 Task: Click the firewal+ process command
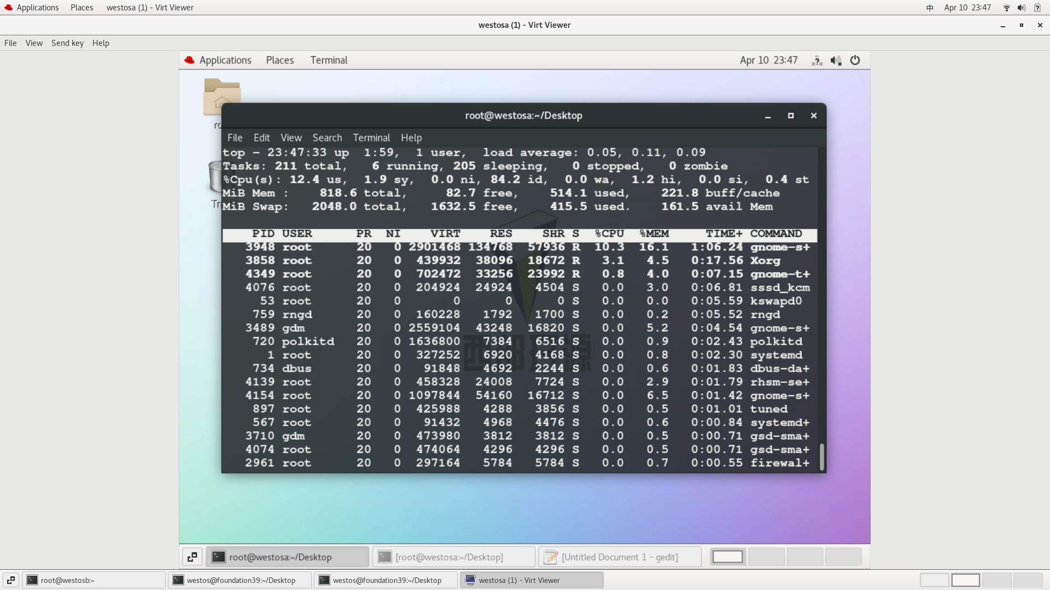tap(780, 463)
